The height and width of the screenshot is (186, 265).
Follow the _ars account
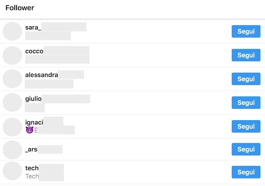coord(246,149)
